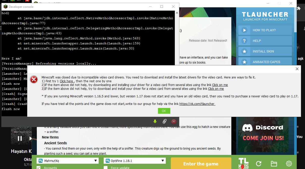Click the red error icon in dialog
The image size is (305, 169).
point(34,79)
